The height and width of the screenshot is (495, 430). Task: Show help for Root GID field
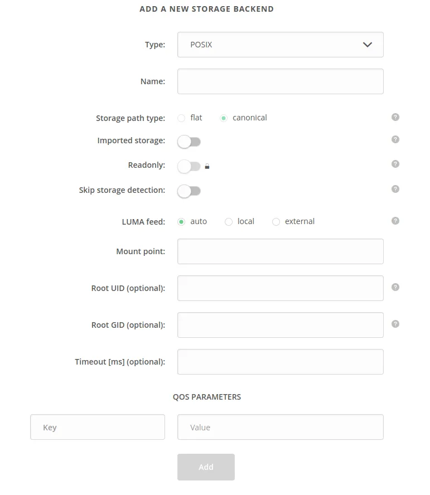click(x=395, y=323)
